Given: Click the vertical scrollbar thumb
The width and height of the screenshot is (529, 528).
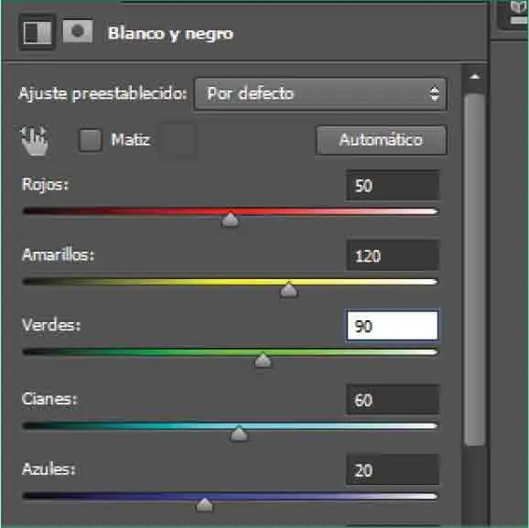Looking at the screenshot, I should (x=475, y=270).
